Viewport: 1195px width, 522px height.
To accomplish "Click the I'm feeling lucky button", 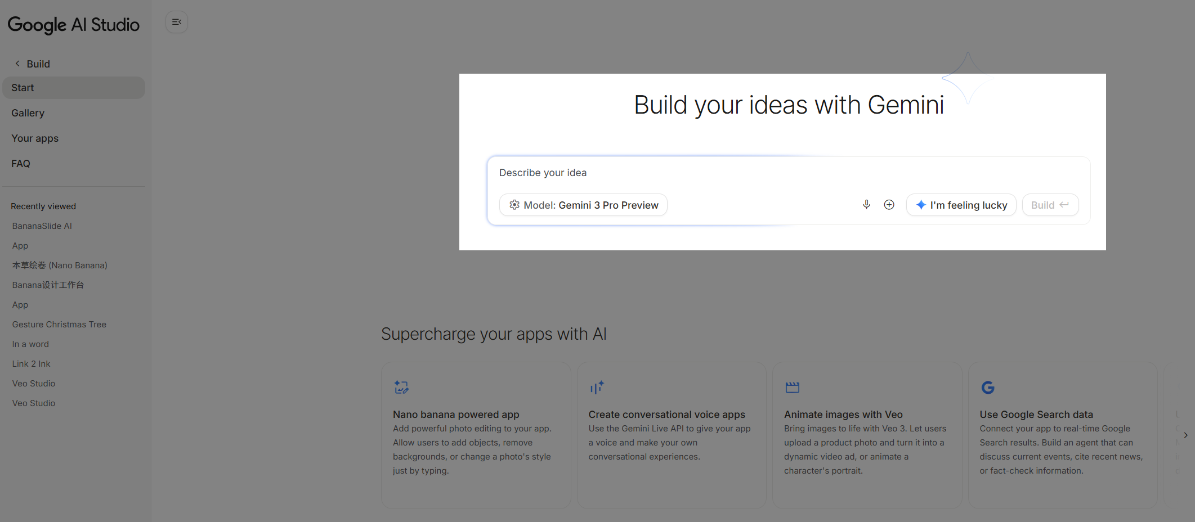I will [961, 205].
